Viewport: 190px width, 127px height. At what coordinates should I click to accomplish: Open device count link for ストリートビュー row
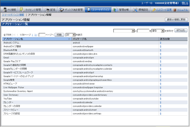160,110
